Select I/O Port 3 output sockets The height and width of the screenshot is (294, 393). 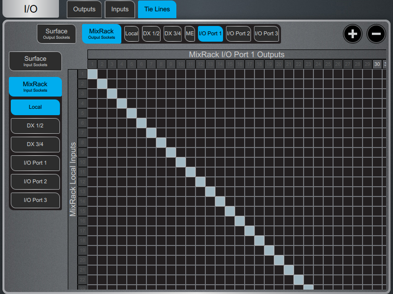266,34
